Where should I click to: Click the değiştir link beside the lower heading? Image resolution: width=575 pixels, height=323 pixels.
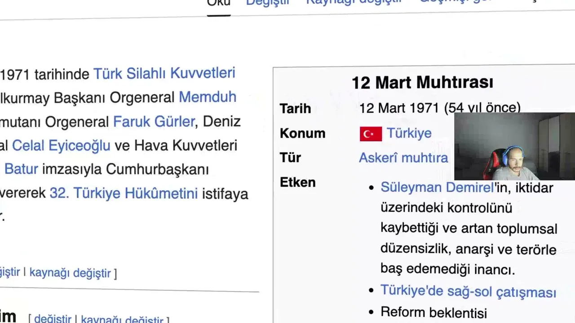(53, 319)
